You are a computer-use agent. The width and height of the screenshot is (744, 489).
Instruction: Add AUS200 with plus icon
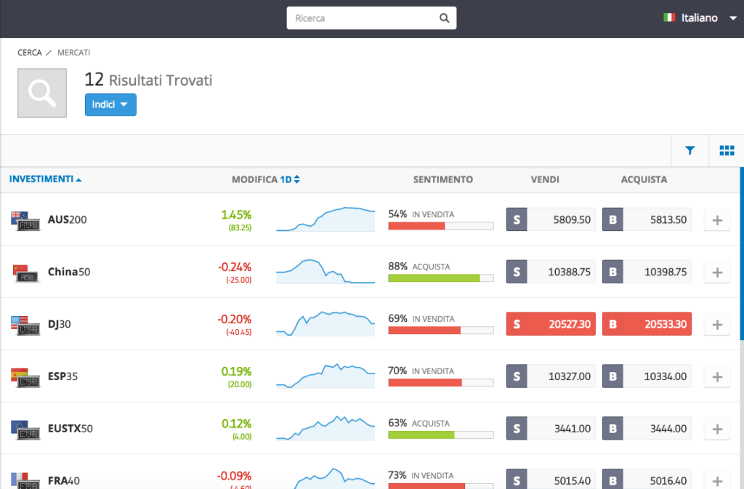click(x=717, y=220)
